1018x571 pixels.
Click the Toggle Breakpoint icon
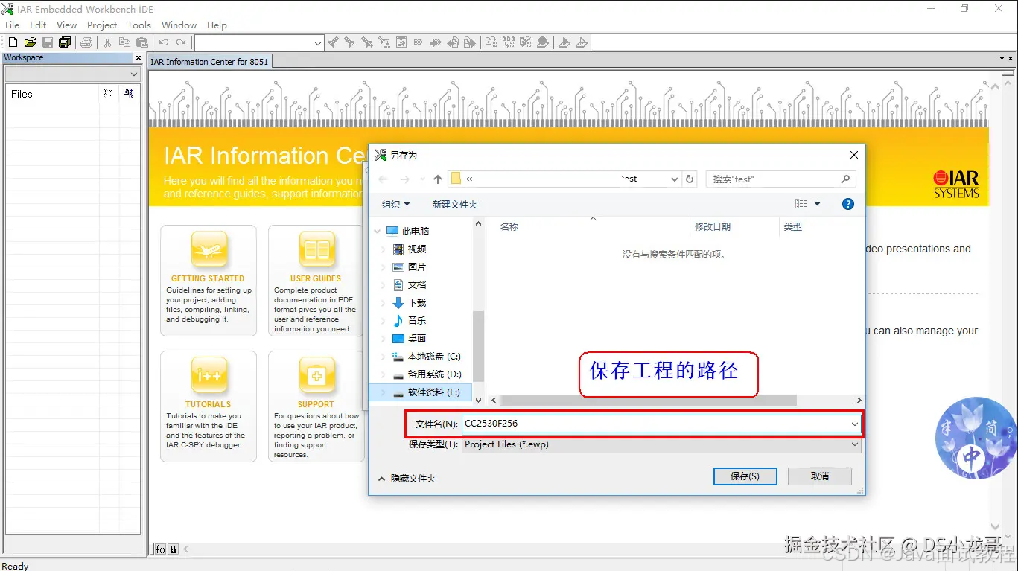click(543, 42)
